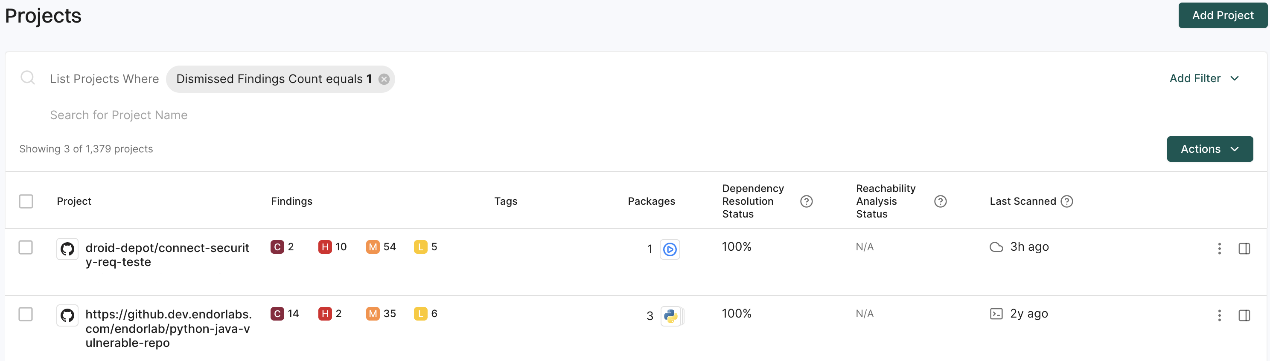1270x361 pixels.
Task: Click the Projects page heading
Action: tap(43, 16)
